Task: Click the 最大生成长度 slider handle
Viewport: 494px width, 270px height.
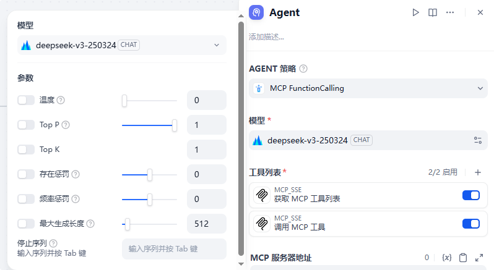Action: pyautogui.click(x=127, y=224)
